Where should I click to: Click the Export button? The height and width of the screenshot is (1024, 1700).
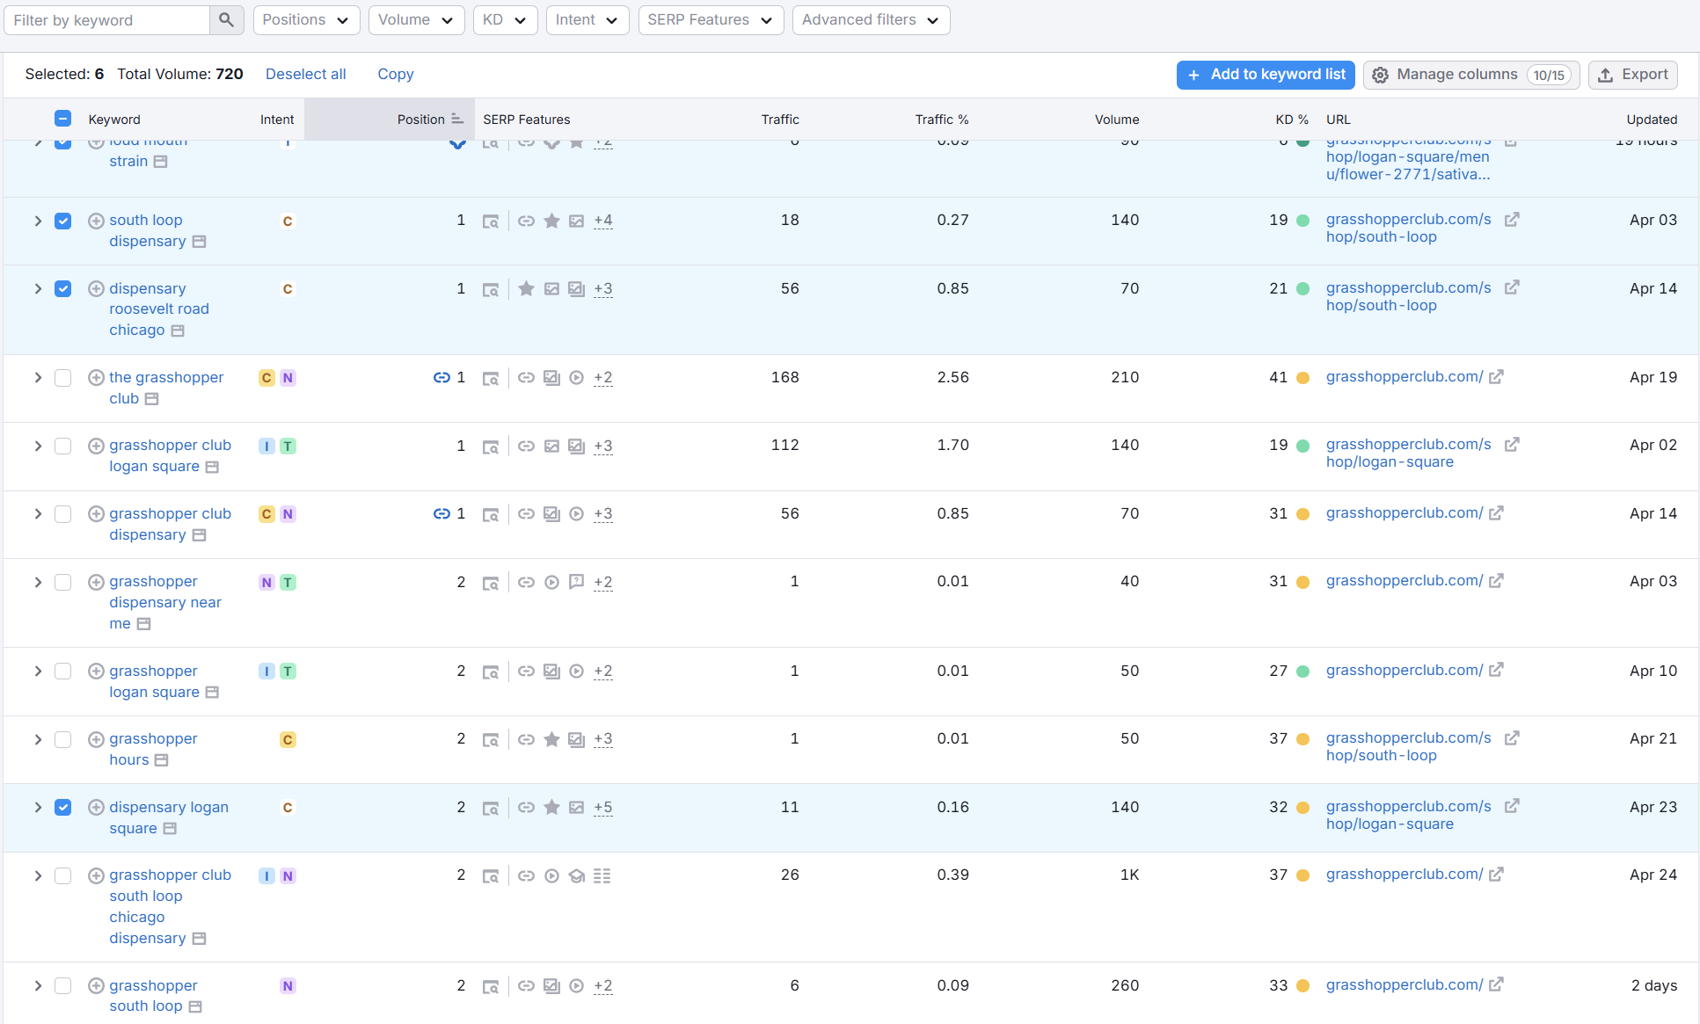[x=1633, y=75]
